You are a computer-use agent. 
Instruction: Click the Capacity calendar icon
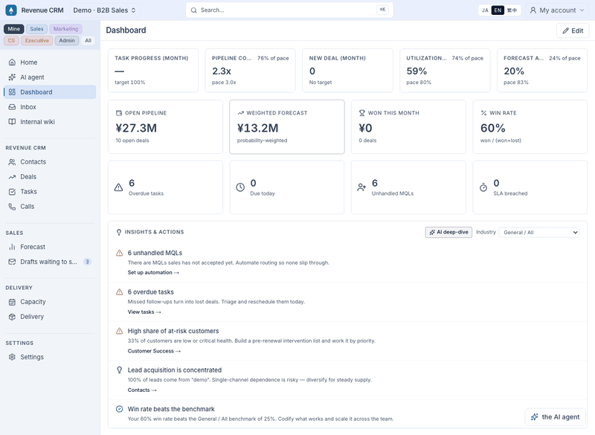[x=12, y=302]
